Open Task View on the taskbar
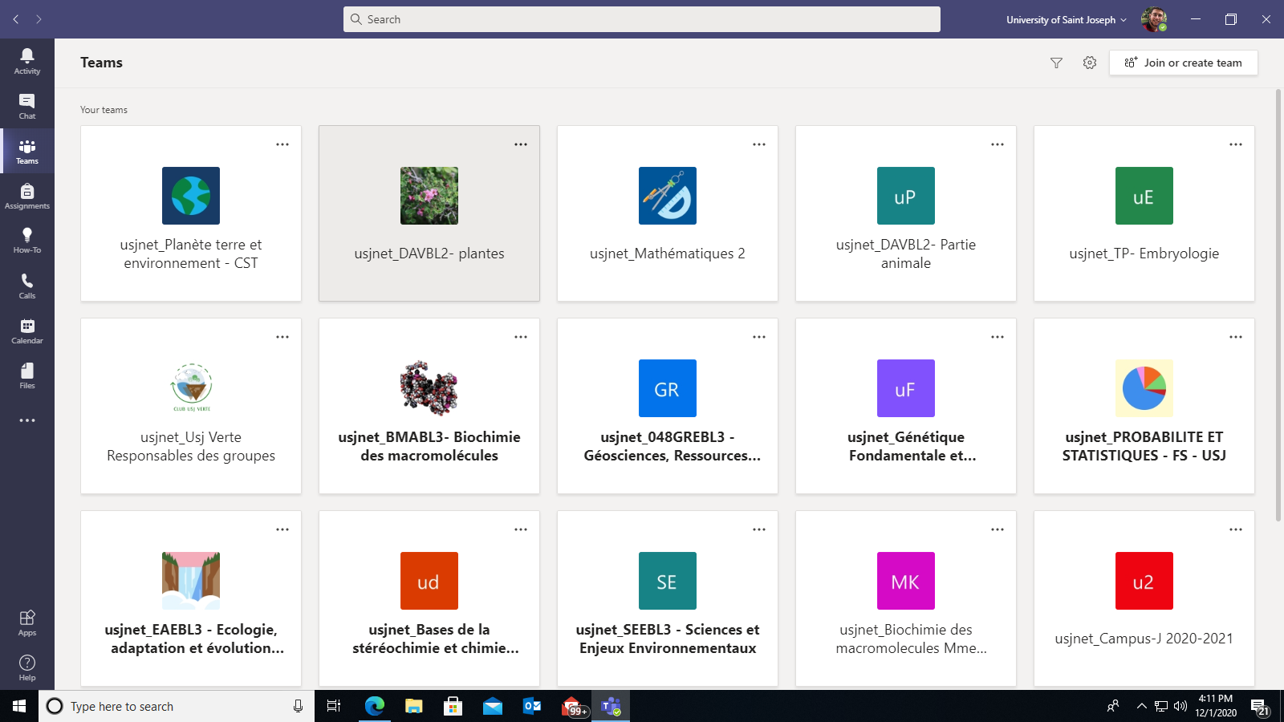 click(334, 706)
